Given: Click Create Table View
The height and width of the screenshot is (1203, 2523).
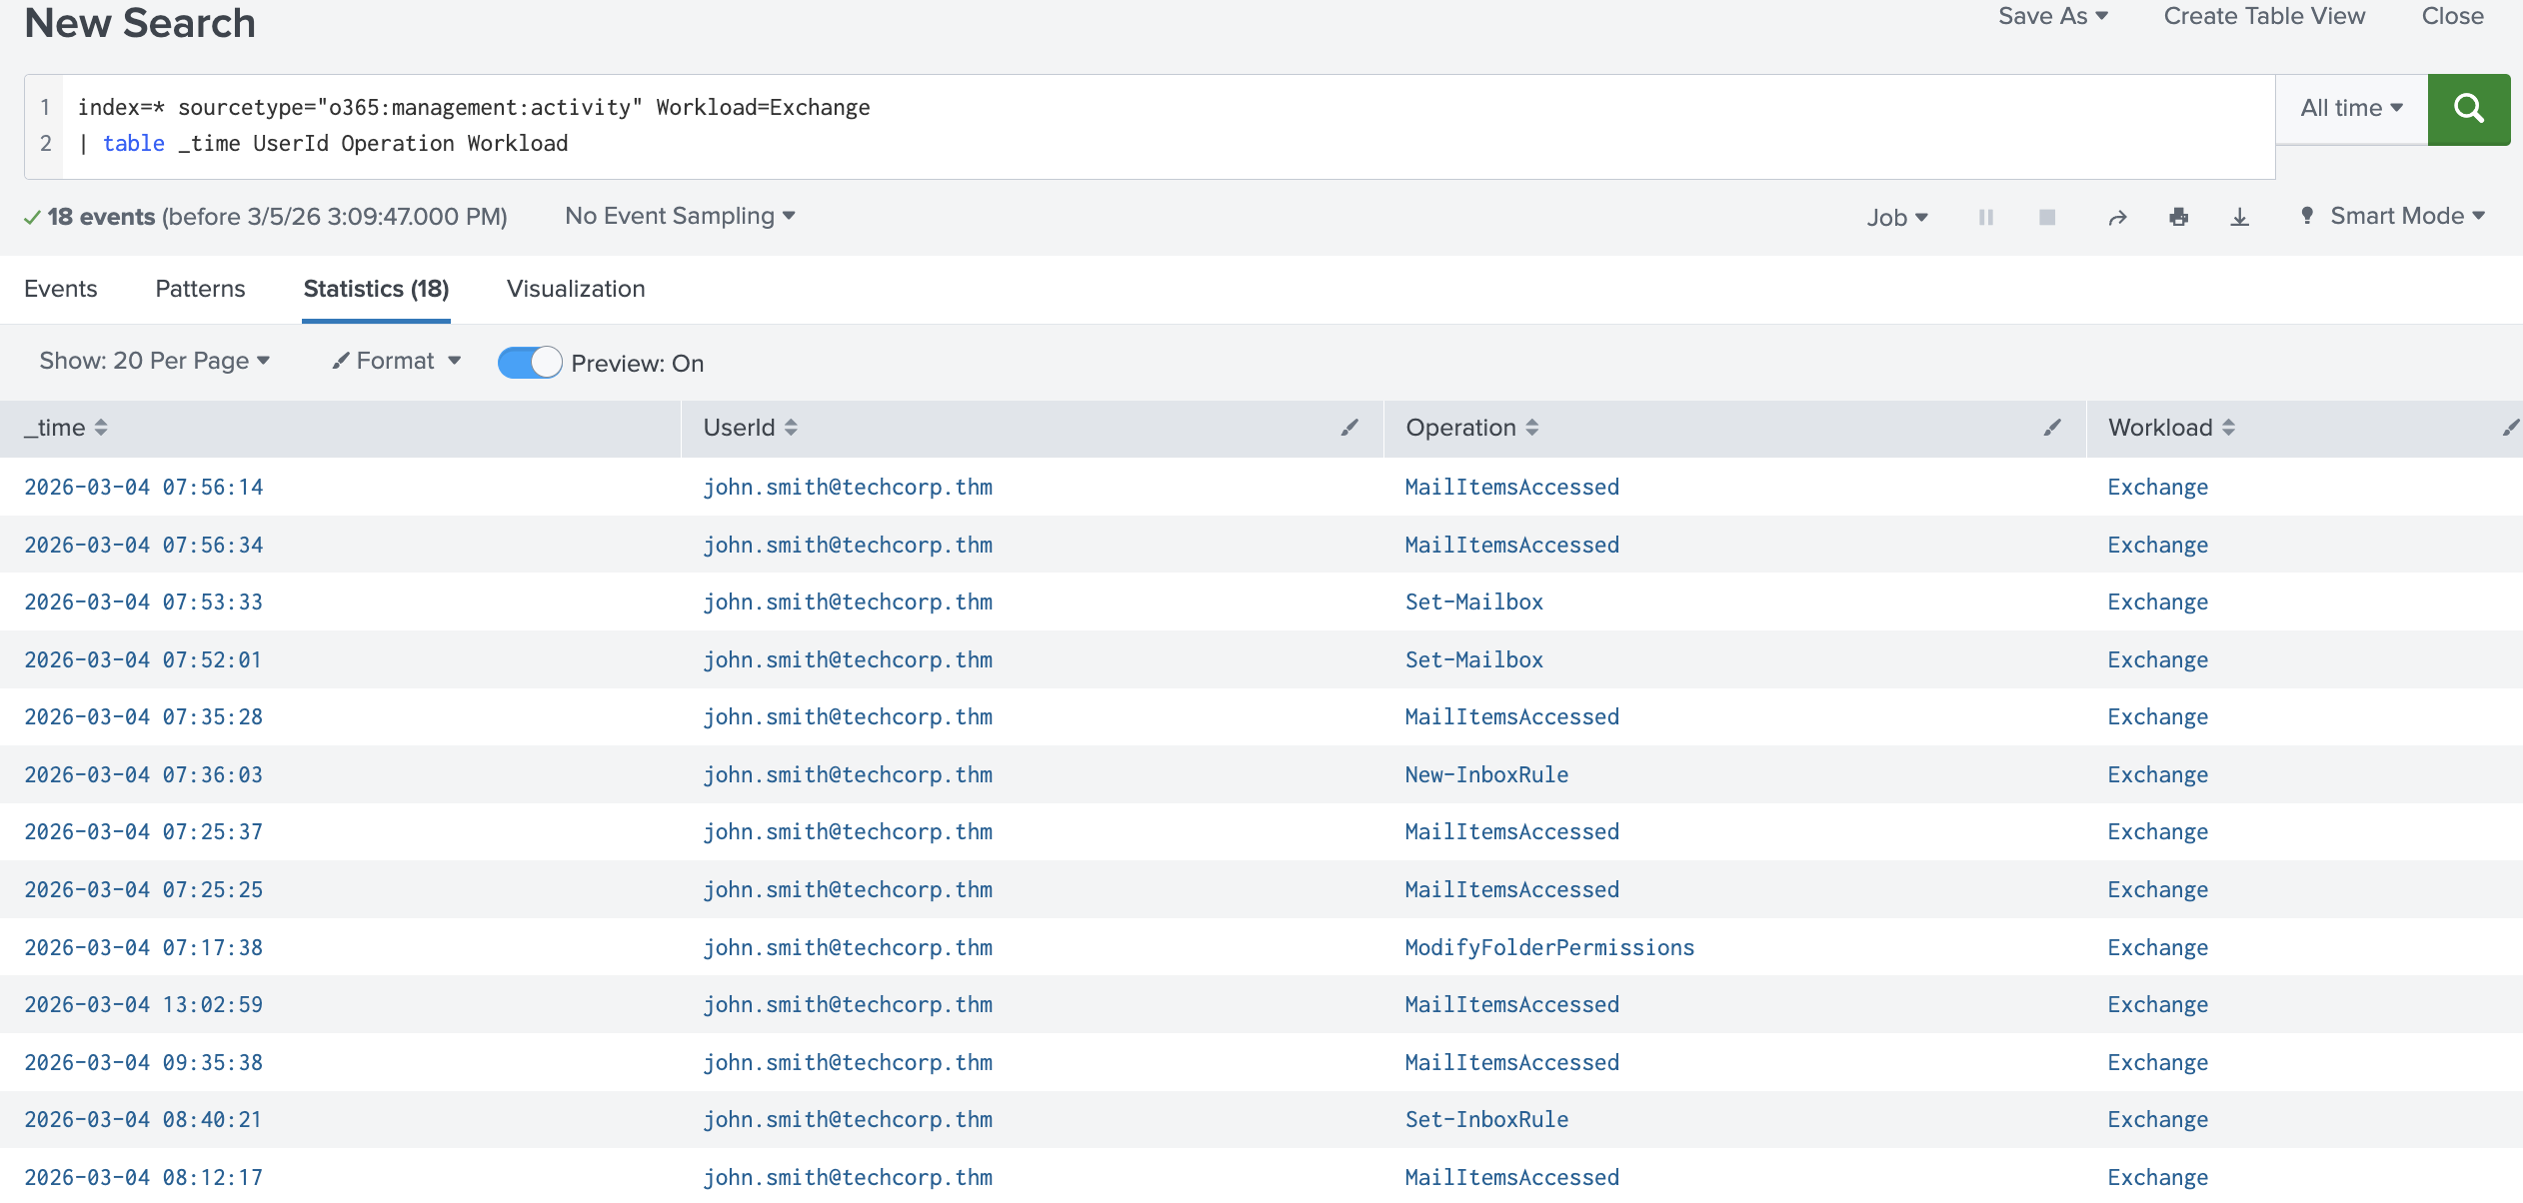Looking at the screenshot, I should [2264, 16].
